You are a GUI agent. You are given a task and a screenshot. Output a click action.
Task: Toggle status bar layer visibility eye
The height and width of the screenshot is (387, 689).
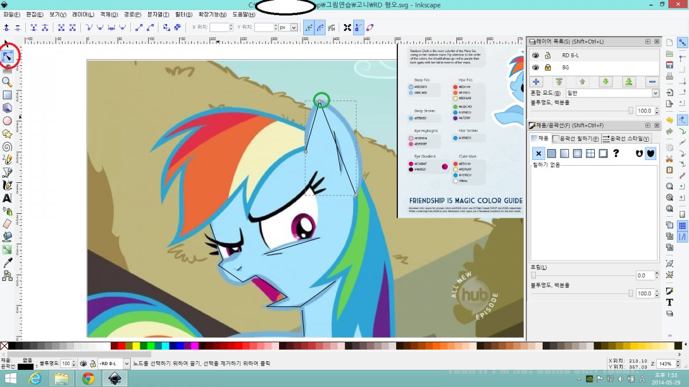pyautogui.click(x=83, y=363)
